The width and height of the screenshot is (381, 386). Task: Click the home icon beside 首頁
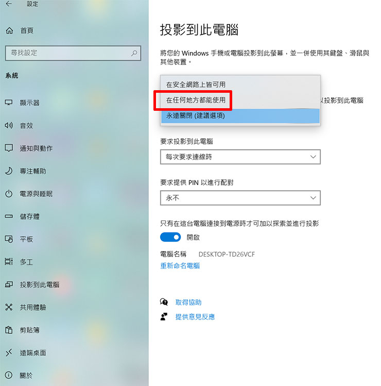pyautogui.click(x=9, y=30)
